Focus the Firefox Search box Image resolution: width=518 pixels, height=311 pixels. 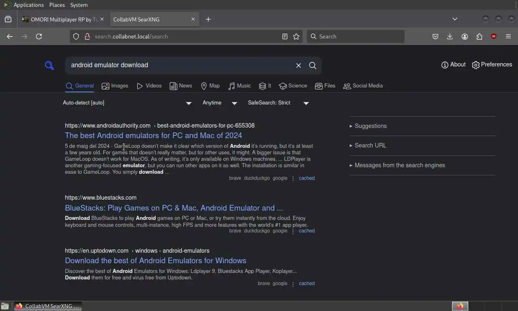coord(356,36)
